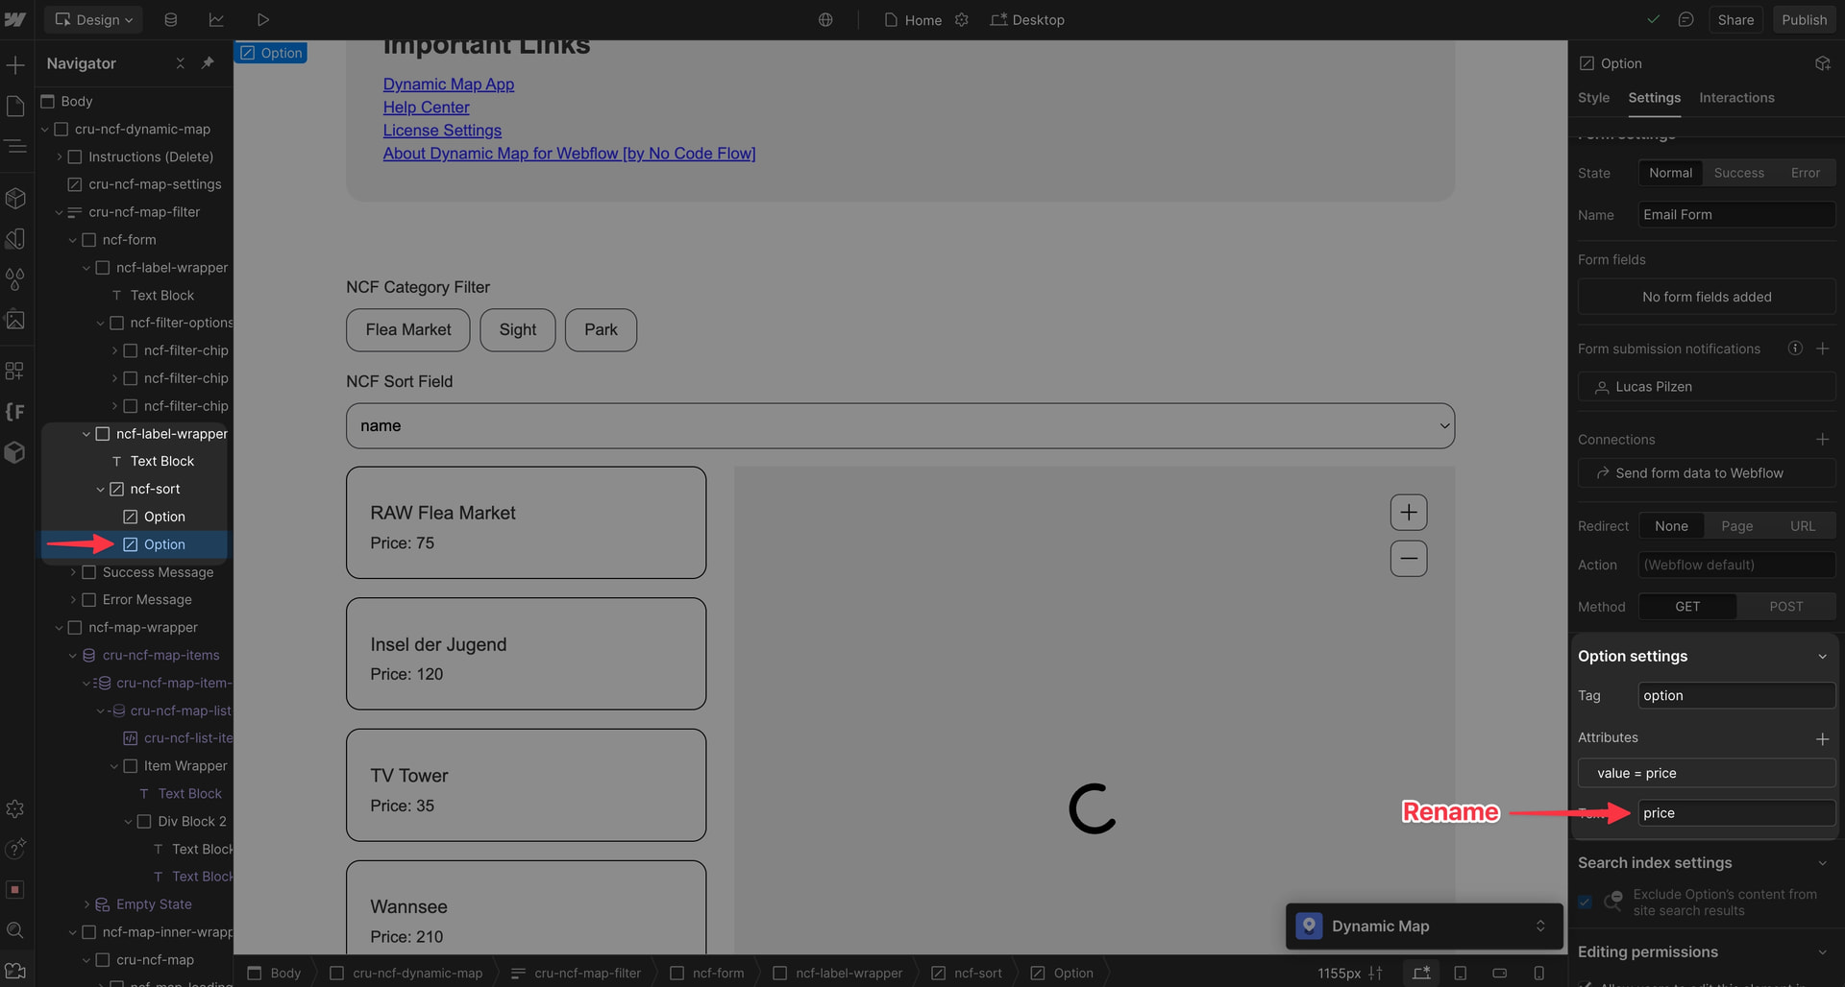Select the mobile landscape breakpoint icon
The width and height of the screenshot is (1845, 987).
tap(1500, 973)
